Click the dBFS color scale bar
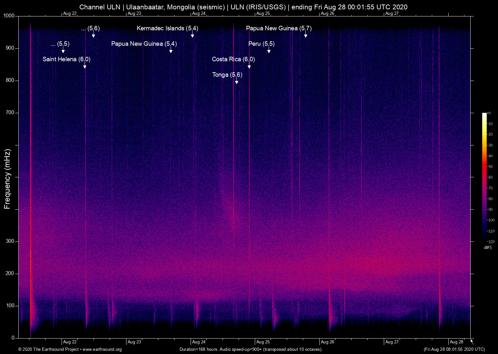 coord(484,177)
